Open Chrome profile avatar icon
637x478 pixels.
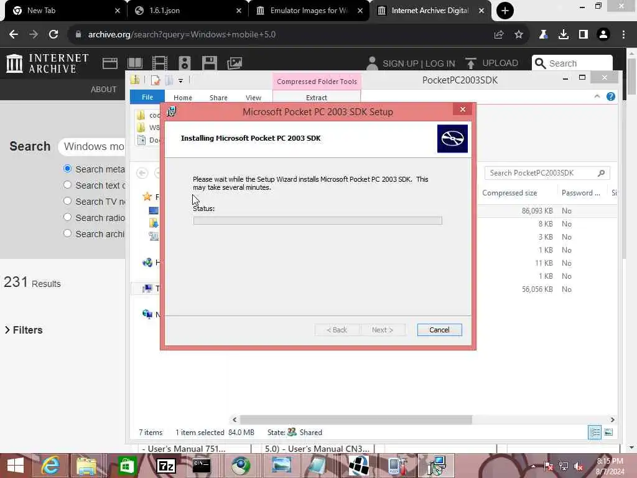603,35
